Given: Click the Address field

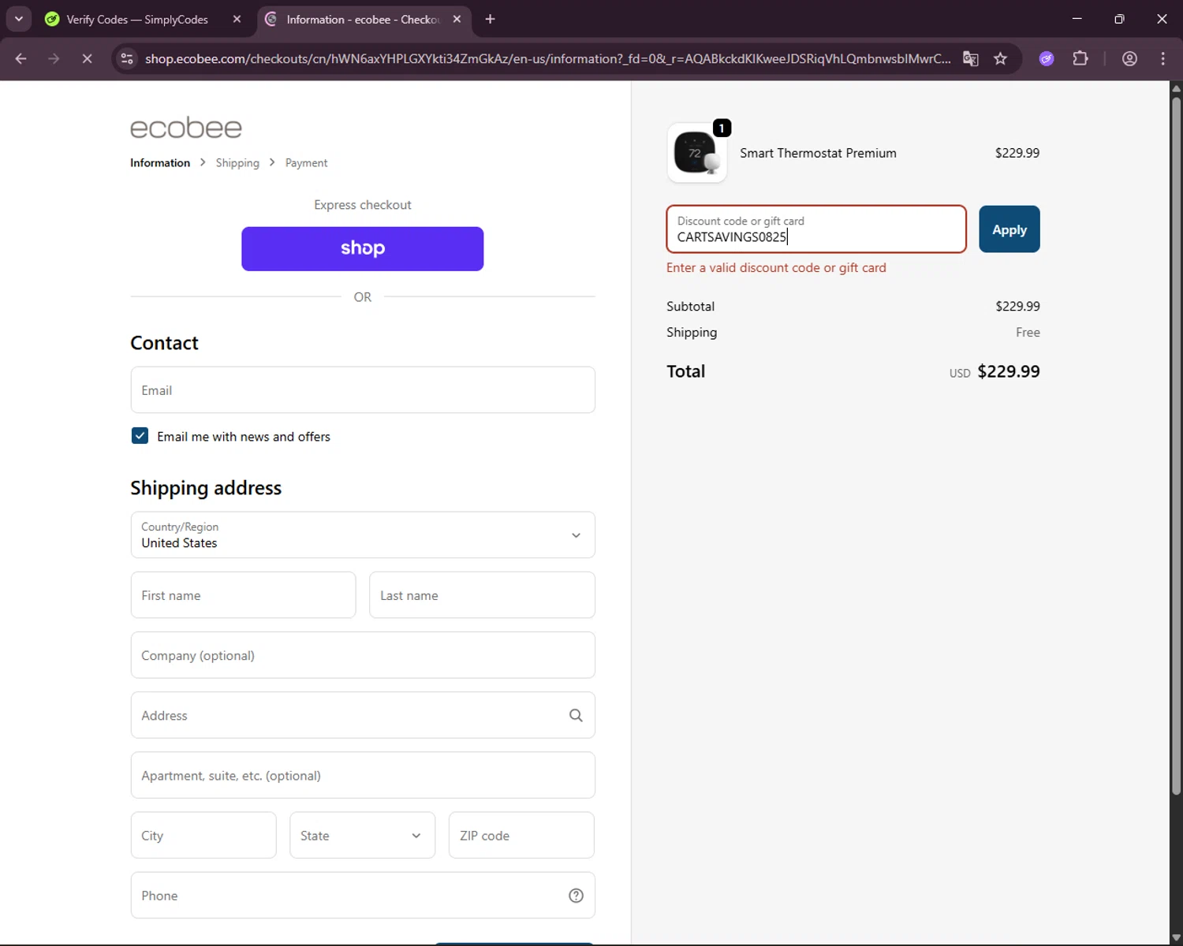Looking at the screenshot, I should click(x=363, y=715).
